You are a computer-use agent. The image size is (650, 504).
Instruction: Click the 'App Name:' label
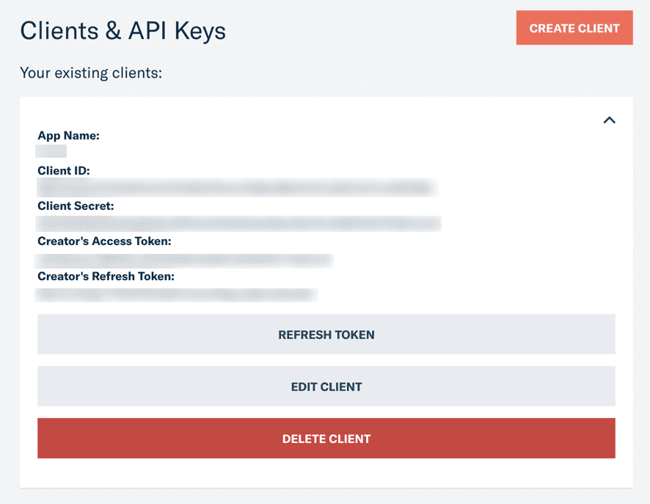(68, 136)
